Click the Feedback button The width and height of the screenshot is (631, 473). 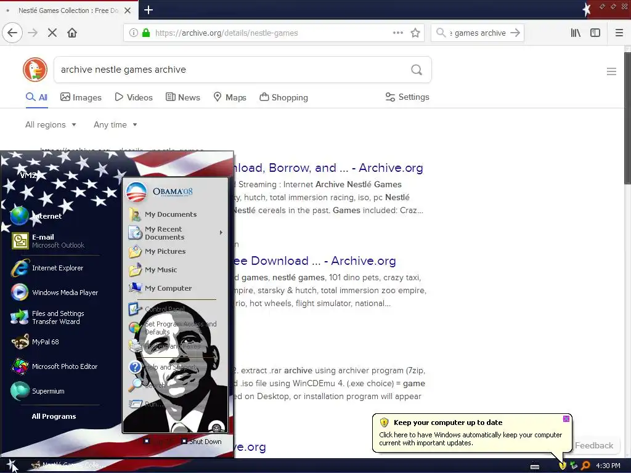coord(594,445)
